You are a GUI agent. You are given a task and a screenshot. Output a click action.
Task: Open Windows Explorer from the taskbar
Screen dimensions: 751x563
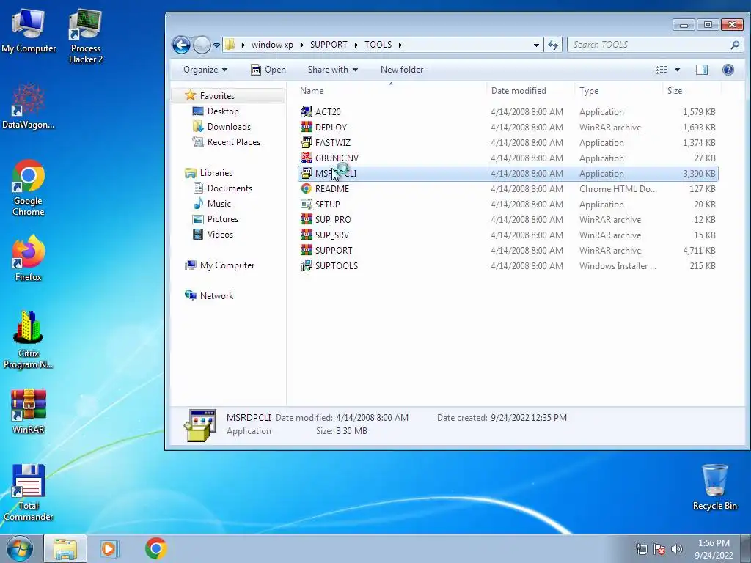pos(65,548)
